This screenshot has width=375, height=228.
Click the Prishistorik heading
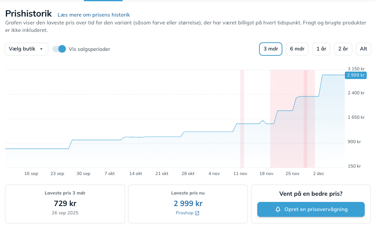[28, 14]
